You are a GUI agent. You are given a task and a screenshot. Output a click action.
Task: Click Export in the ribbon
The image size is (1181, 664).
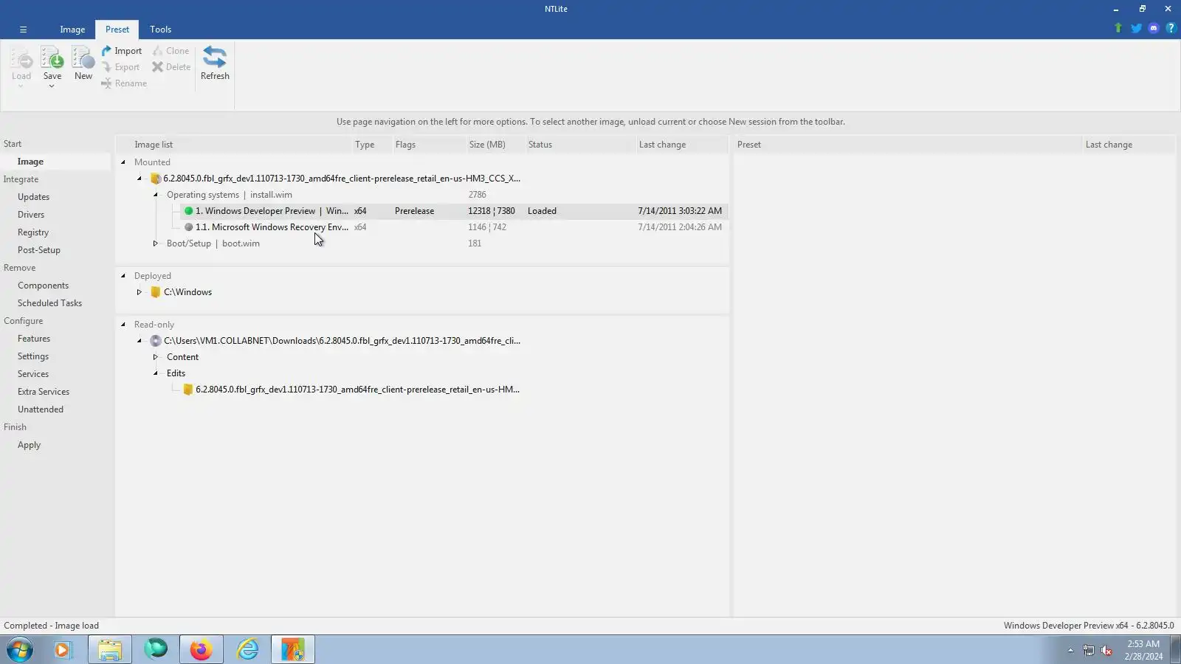tap(120, 67)
